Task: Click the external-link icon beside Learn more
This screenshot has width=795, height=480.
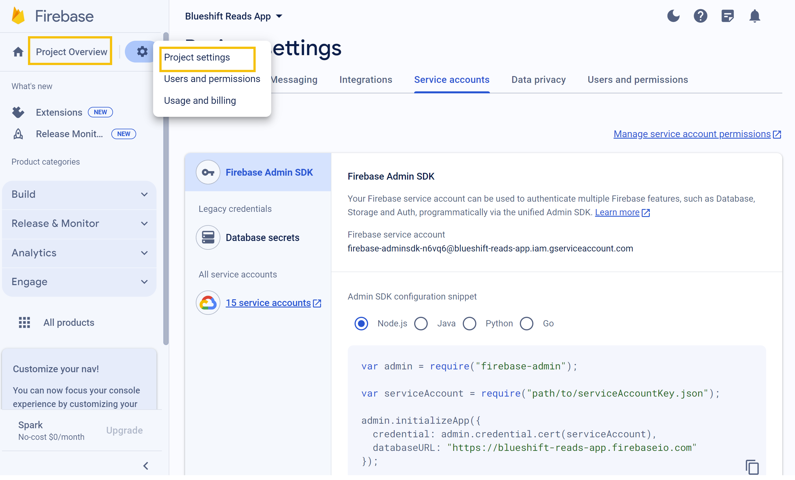Action: [x=646, y=212]
